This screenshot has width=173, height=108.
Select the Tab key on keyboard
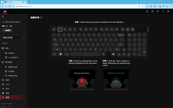pyautogui.click(x=55, y=40)
